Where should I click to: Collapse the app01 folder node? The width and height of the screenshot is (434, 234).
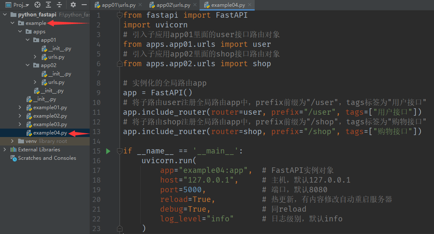[28, 40]
